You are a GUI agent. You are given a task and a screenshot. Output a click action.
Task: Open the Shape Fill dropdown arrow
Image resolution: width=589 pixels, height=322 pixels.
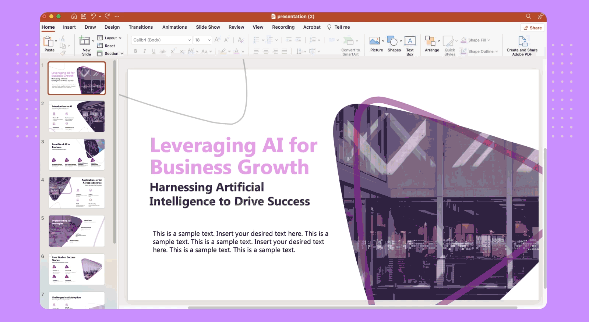489,40
